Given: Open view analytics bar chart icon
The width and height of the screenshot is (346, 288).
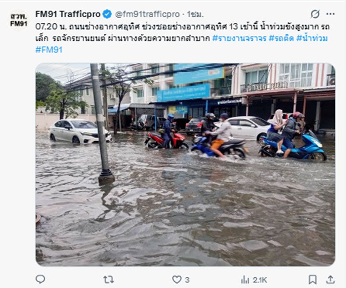Looking at the screenshot, I should [x=245, y=279].
